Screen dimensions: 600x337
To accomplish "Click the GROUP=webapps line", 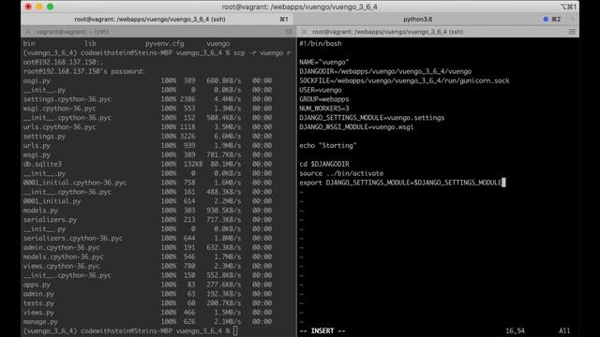I will pyautogui.click(x=324, y=99).
